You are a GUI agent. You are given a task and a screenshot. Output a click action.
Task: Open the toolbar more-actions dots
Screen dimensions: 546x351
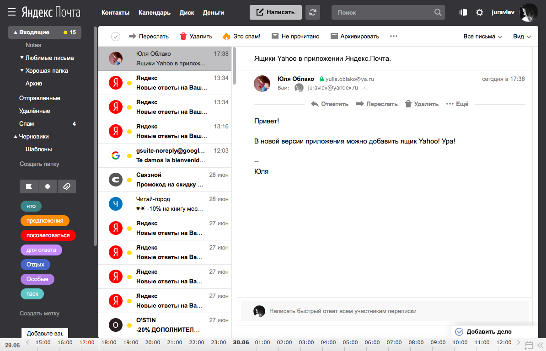click(393, 36)
